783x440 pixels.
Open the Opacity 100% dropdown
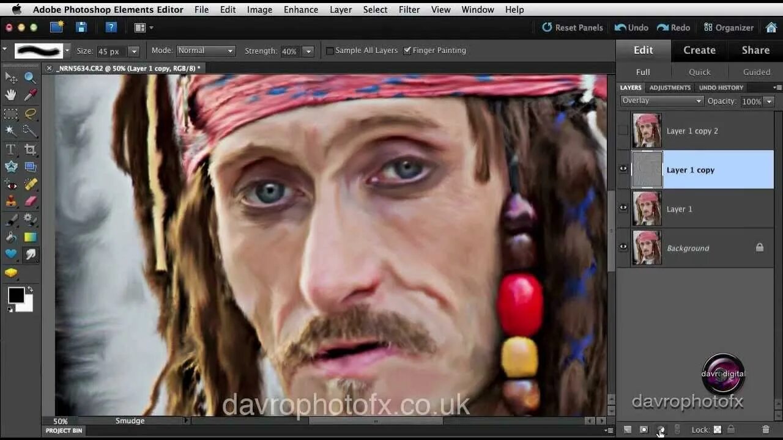coord(770,101)
